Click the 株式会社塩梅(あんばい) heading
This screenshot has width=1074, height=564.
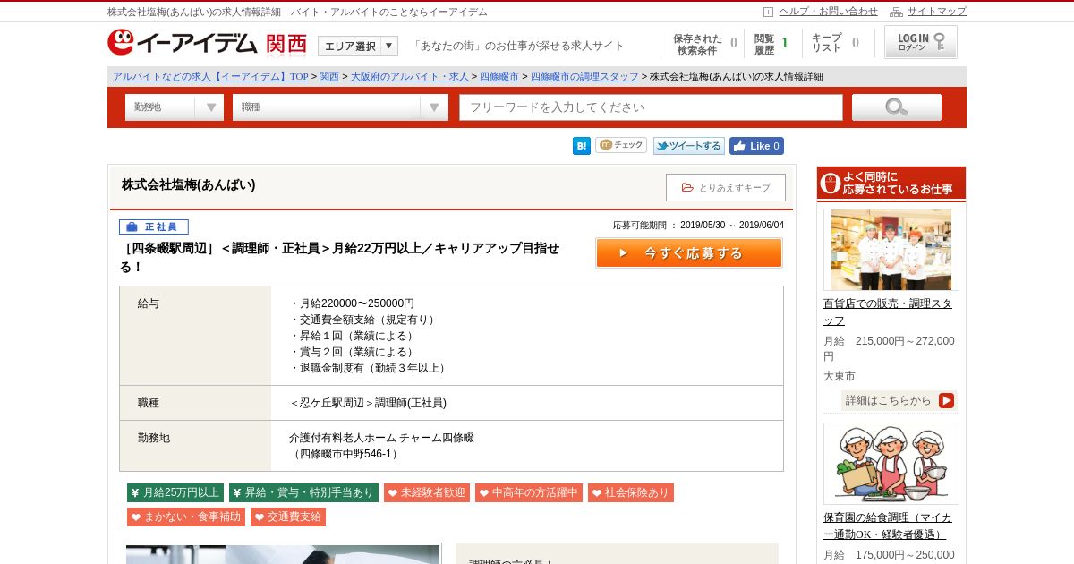(x=189, y=184)
